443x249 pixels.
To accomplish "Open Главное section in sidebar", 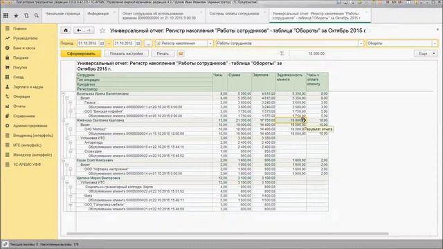I will [20, 28].
